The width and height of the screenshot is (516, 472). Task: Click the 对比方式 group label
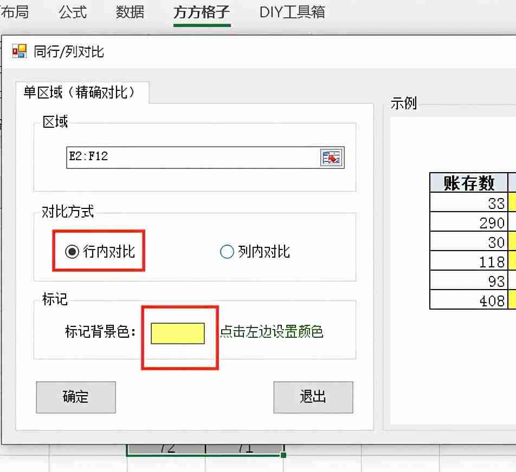(x=68, y=211)
